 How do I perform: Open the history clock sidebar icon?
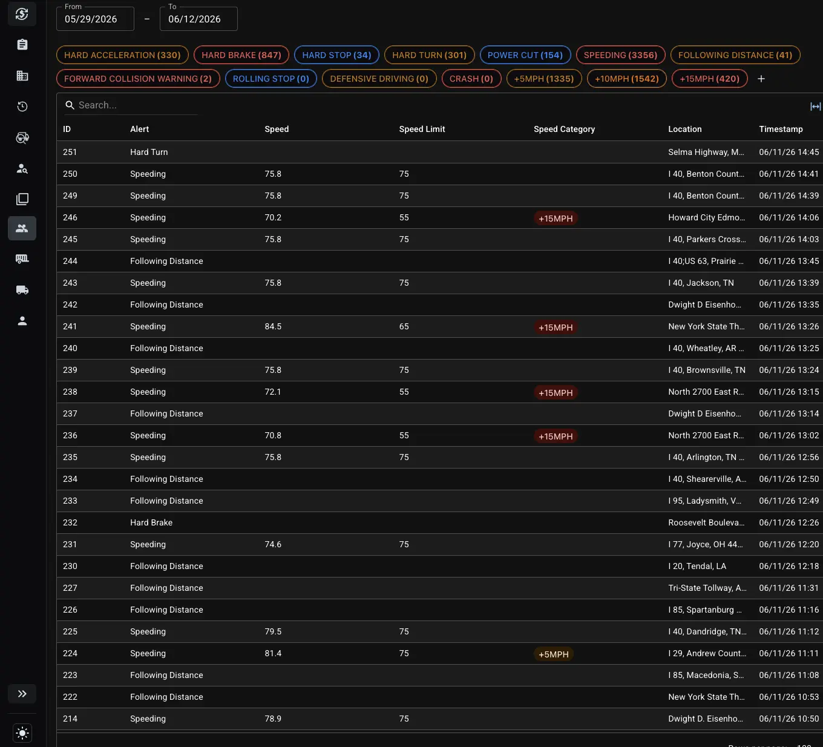click(22, 107)
